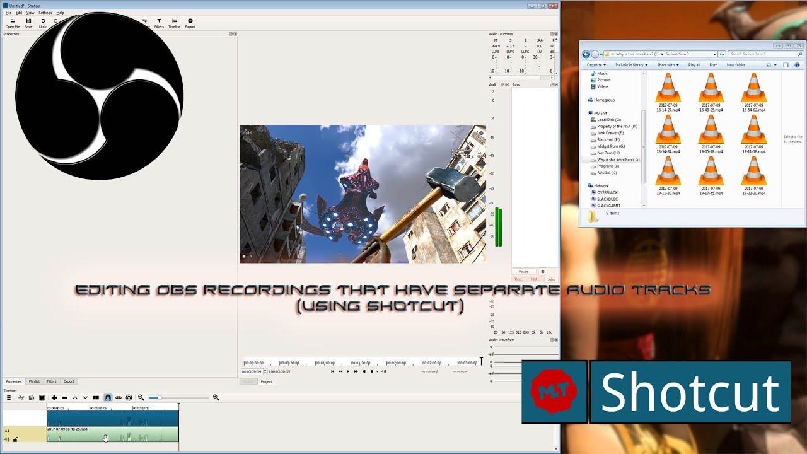Switch to the Properties tab

(x=14, y=381)
